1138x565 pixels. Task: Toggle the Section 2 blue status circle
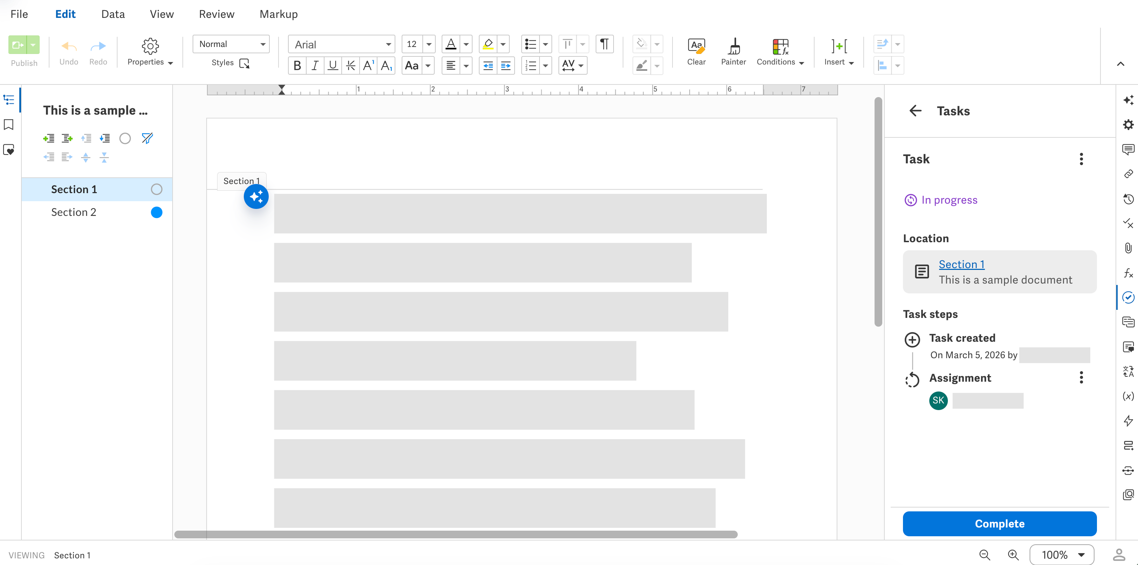tap(156, 212)
